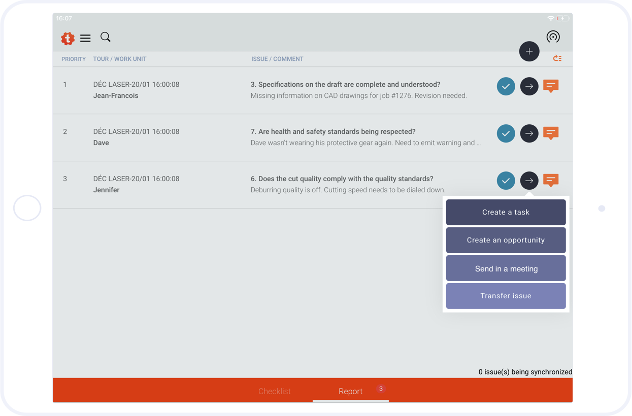Image resolution: width=632 pixels, height=416 pixels.
Task: Open arrow actions for Dave's issue
Action: tap(529, 133)
